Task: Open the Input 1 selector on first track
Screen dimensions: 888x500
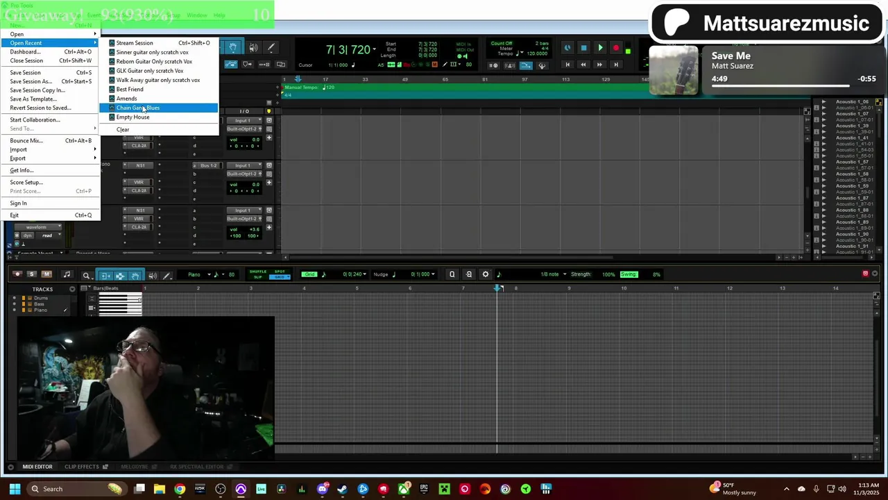Action: [244, 120]
